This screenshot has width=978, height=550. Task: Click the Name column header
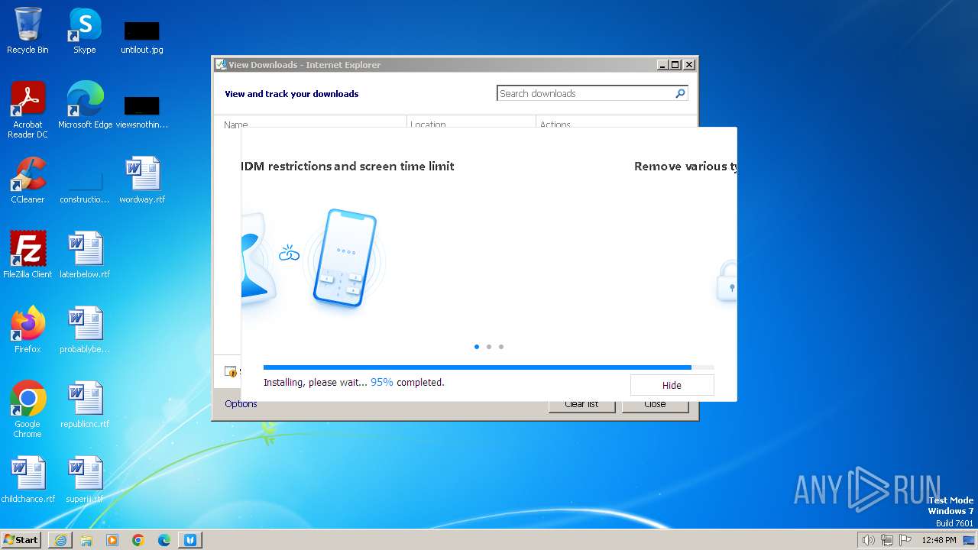(312, 122)
